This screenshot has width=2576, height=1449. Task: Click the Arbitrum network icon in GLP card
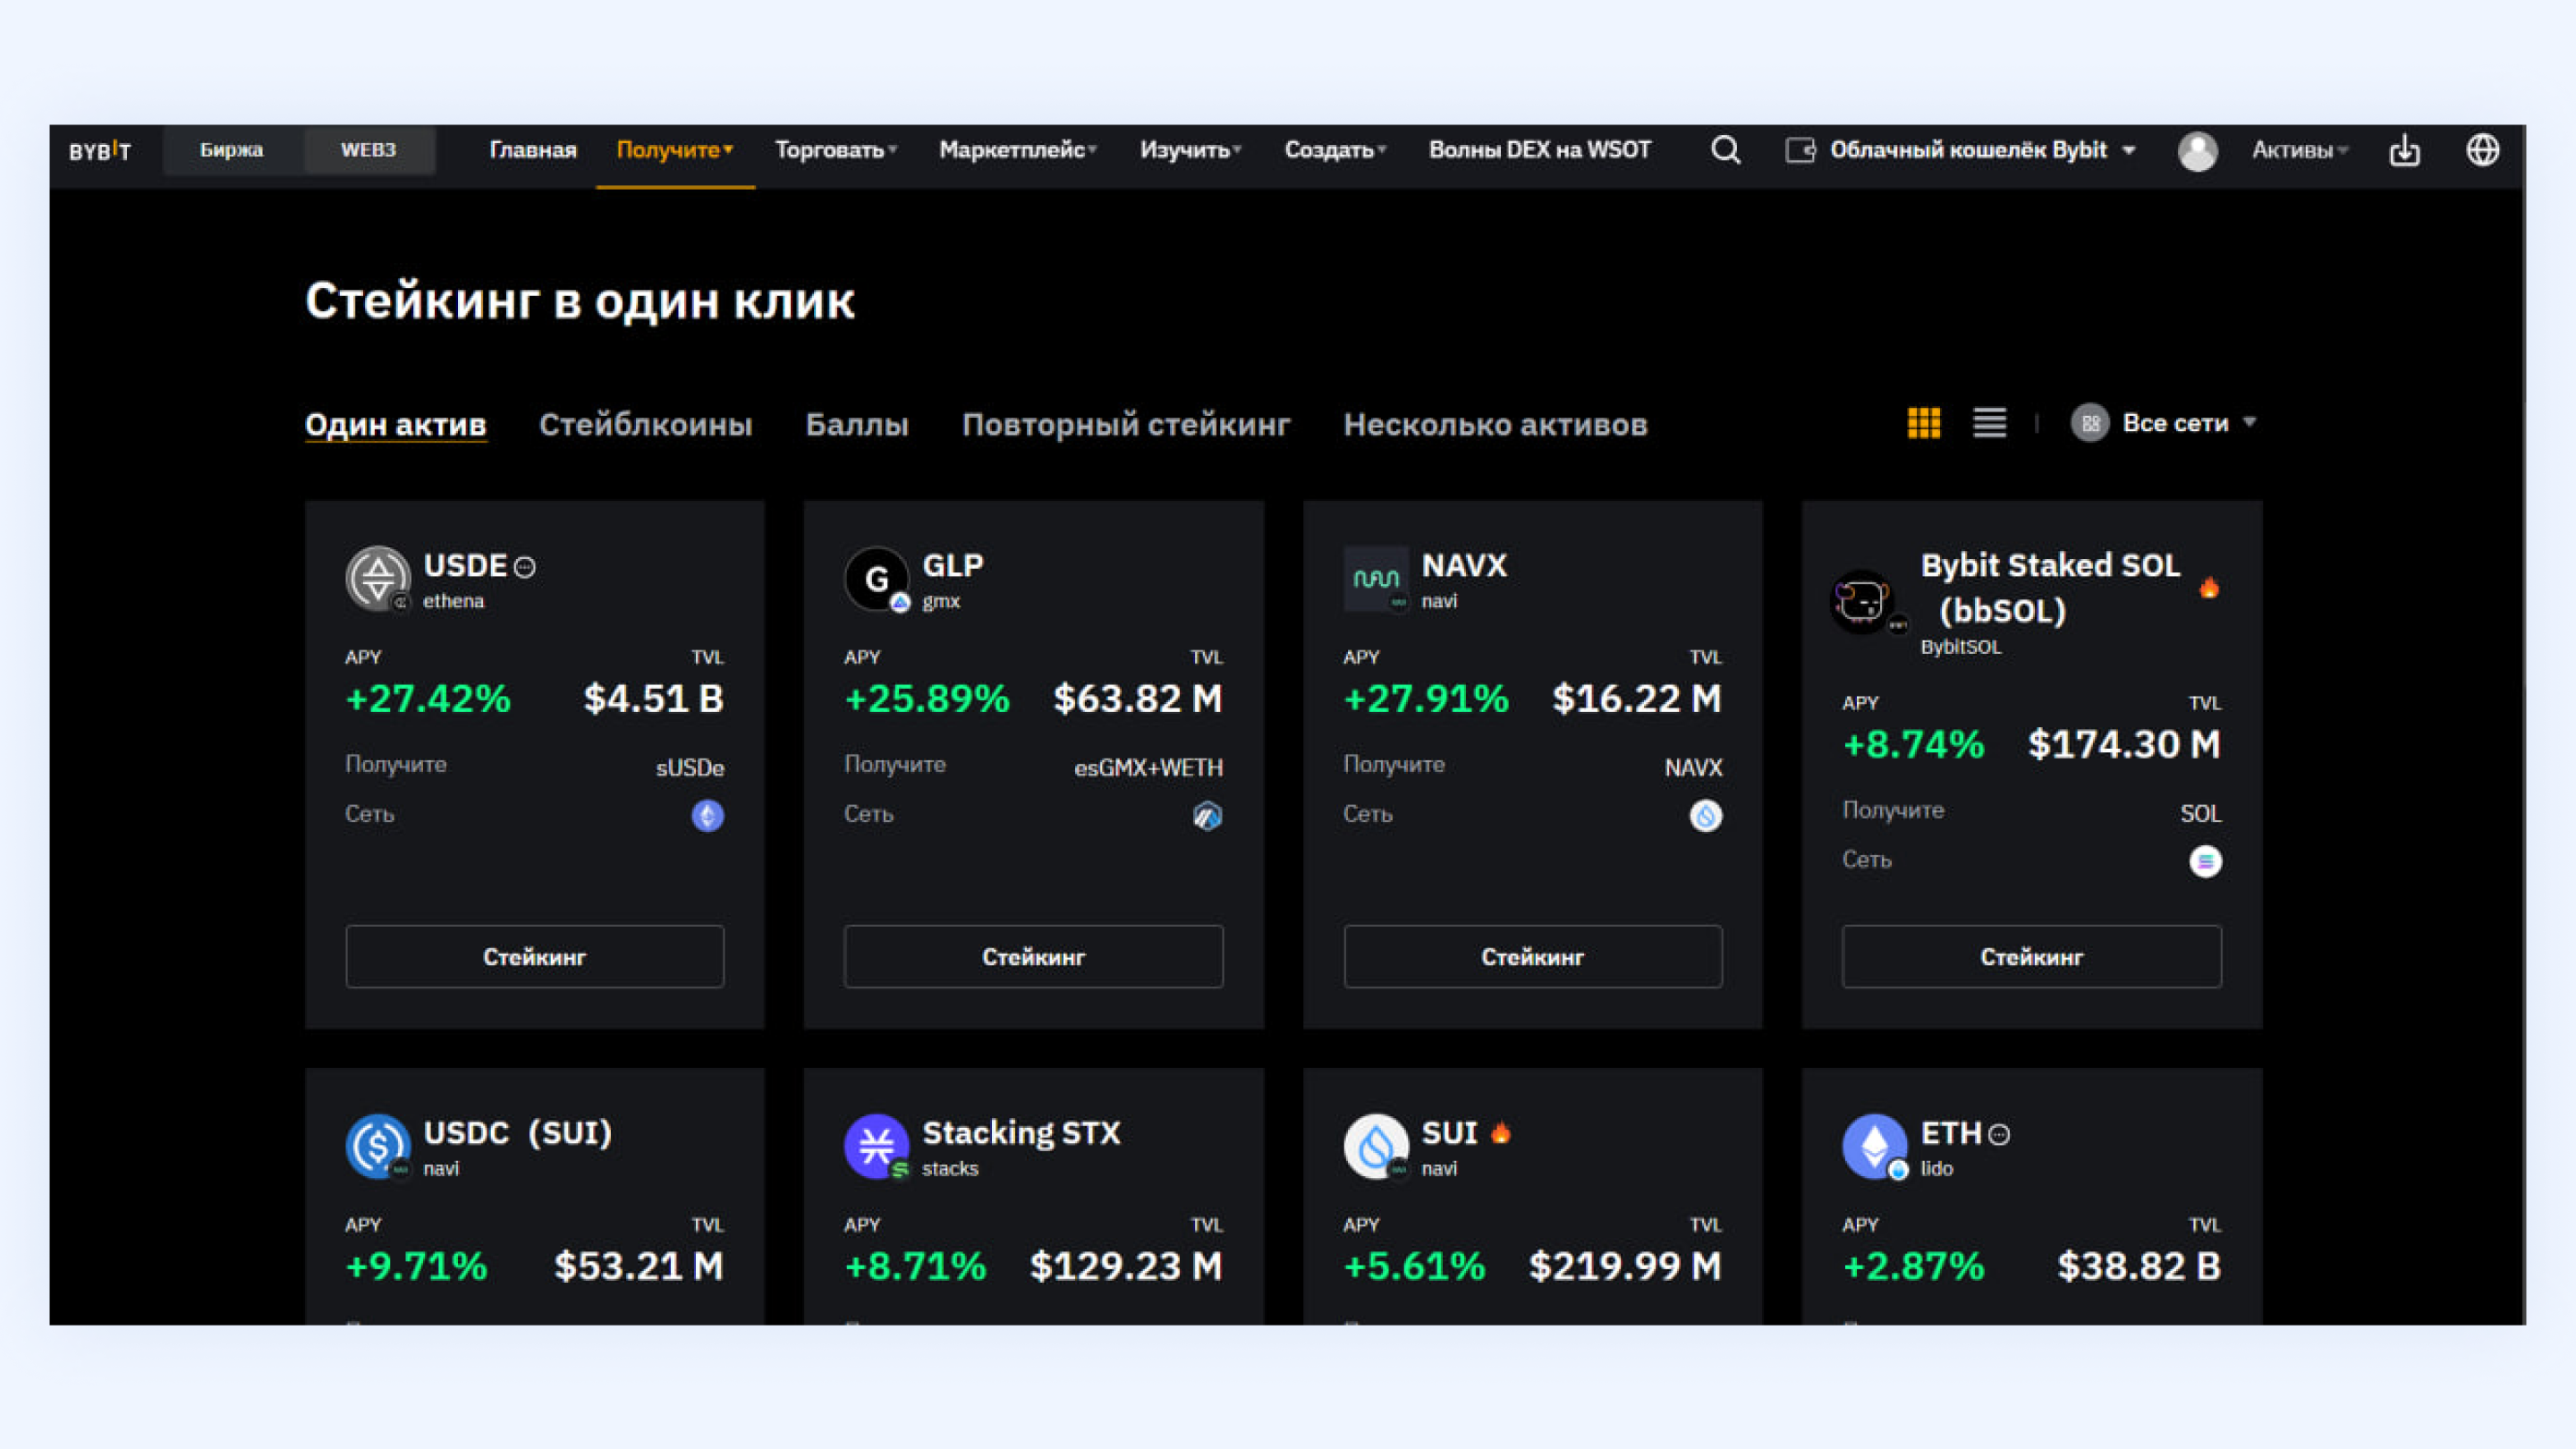click(1207, 816)
